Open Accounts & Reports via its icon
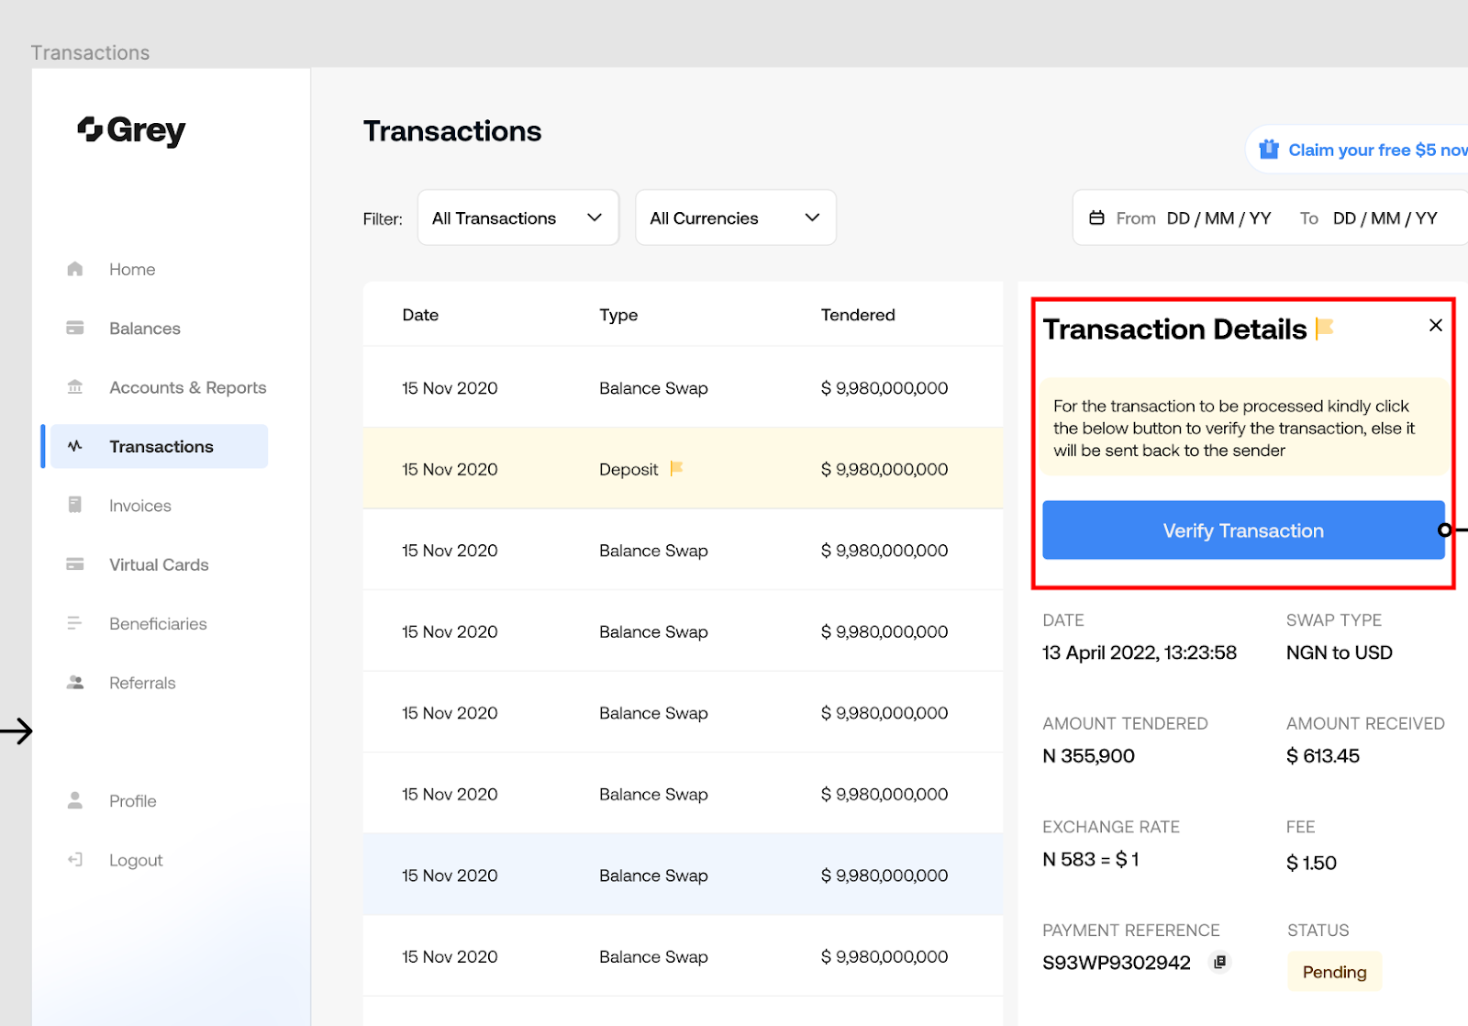Image resolution: width=1468 pixels, height=1026 pixels. (74, 386)
